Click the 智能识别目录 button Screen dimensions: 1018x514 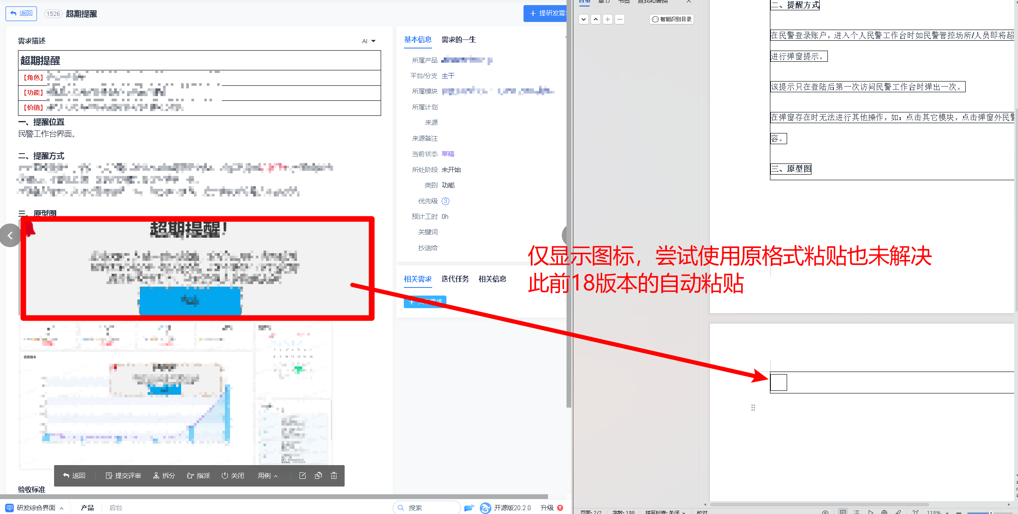pos(672,19)
